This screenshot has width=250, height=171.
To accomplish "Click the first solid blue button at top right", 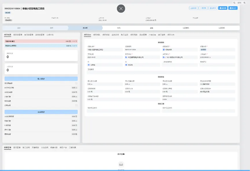I will 223,8.
